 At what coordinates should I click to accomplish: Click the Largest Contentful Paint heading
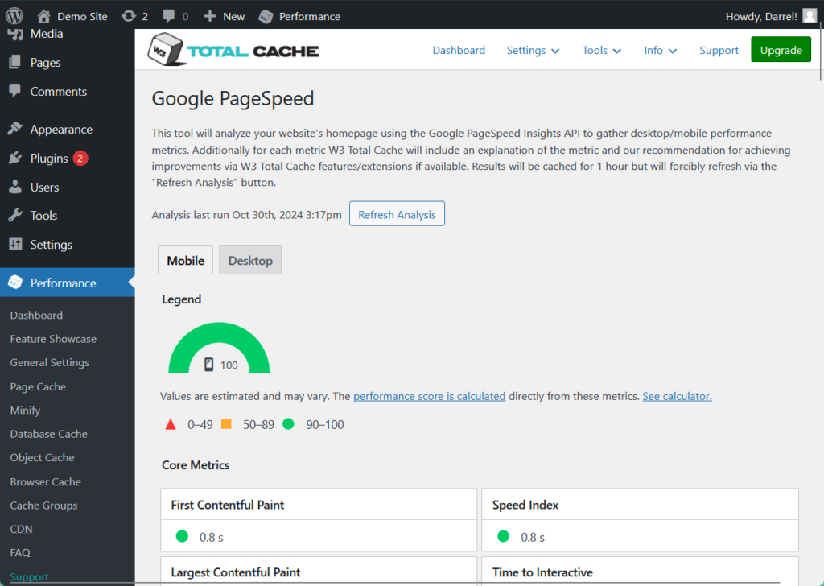pos(236,572)
